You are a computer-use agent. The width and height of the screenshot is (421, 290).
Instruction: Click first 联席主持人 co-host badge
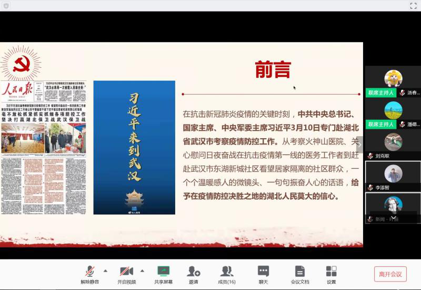[380, 92]
